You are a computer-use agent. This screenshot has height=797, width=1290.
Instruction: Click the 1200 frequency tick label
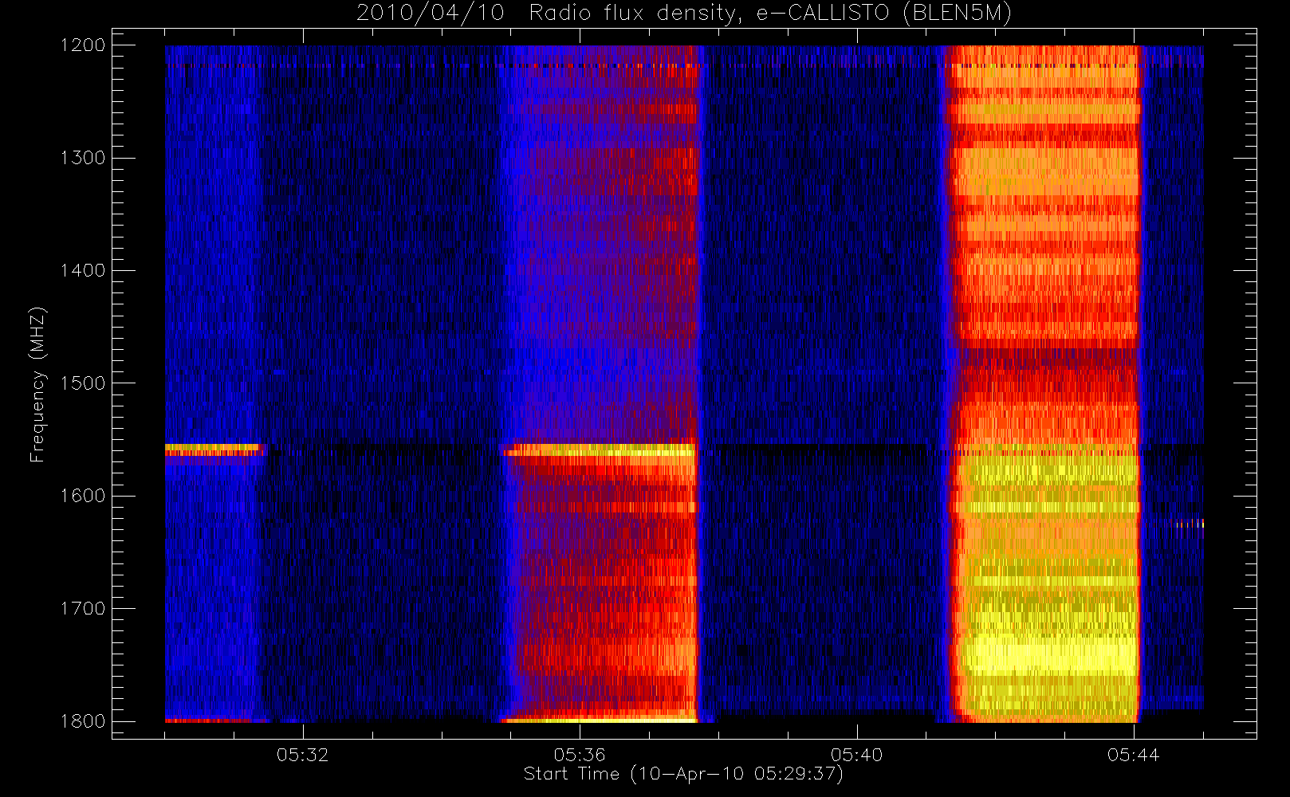pos(84,45)
